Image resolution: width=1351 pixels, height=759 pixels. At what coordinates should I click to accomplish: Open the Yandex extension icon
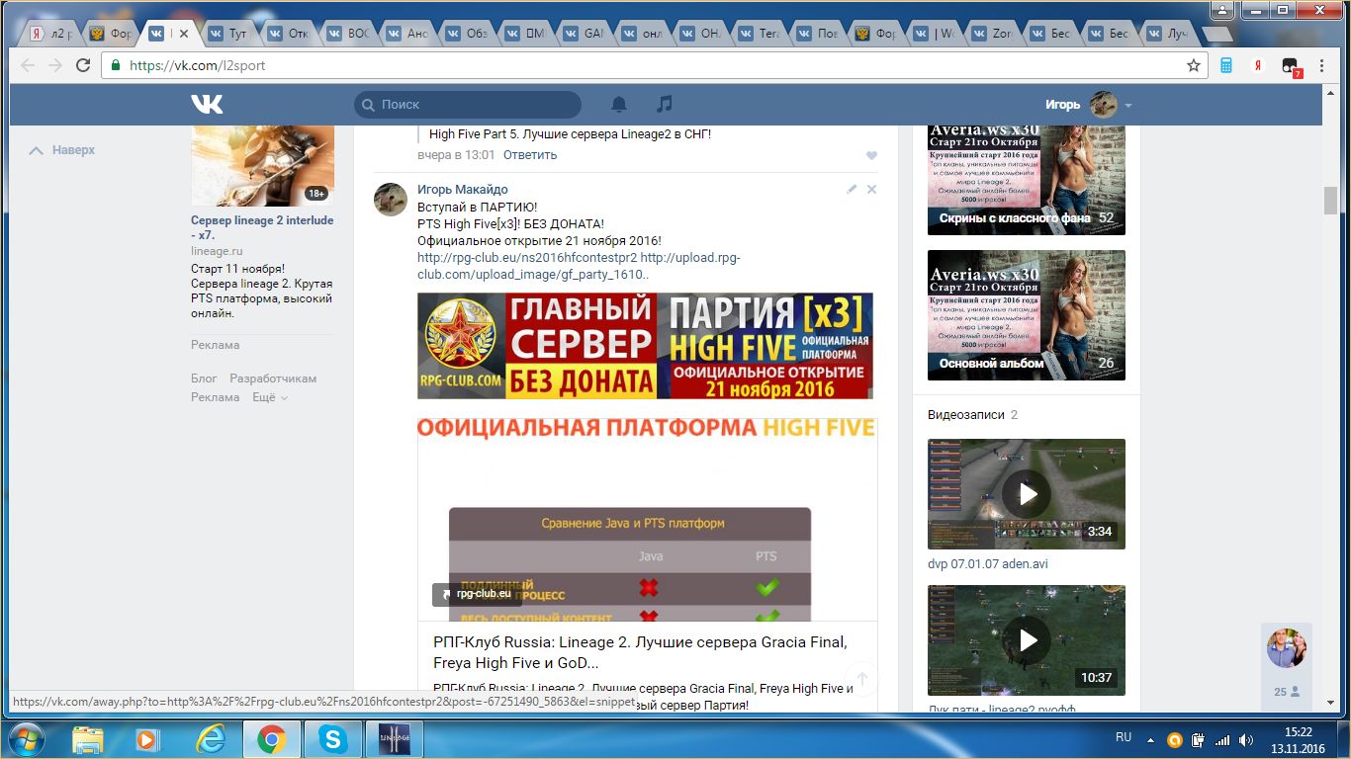(x=1258, y=66)
